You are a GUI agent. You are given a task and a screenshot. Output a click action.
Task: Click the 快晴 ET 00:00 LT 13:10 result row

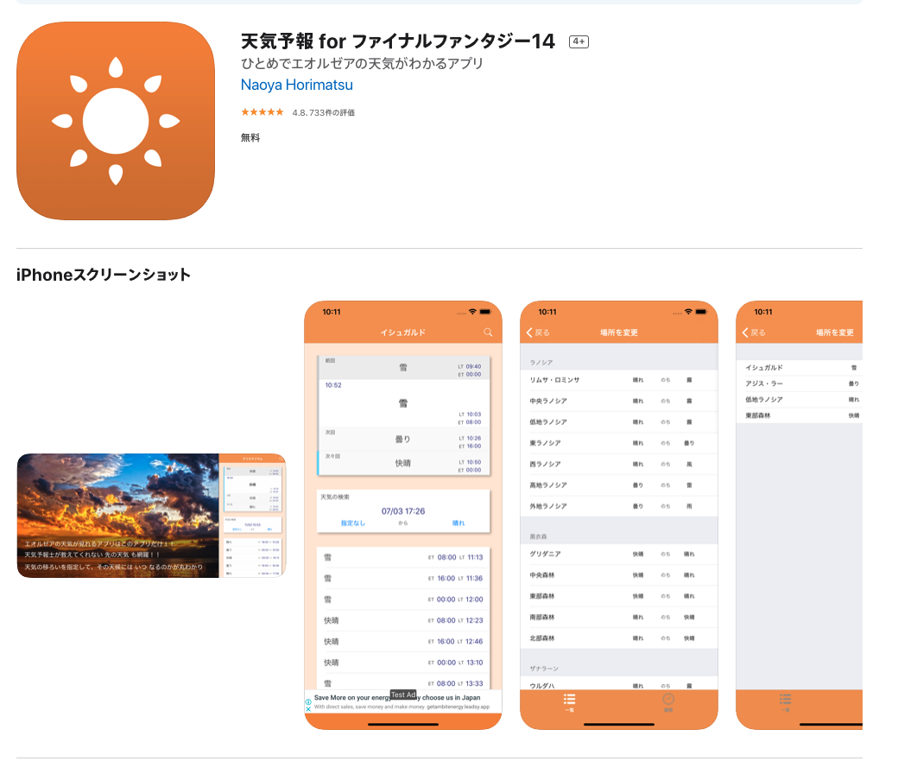point(404,663)
